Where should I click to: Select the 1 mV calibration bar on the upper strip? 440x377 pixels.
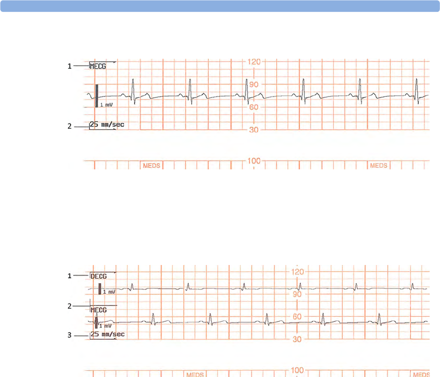(97, 96)
